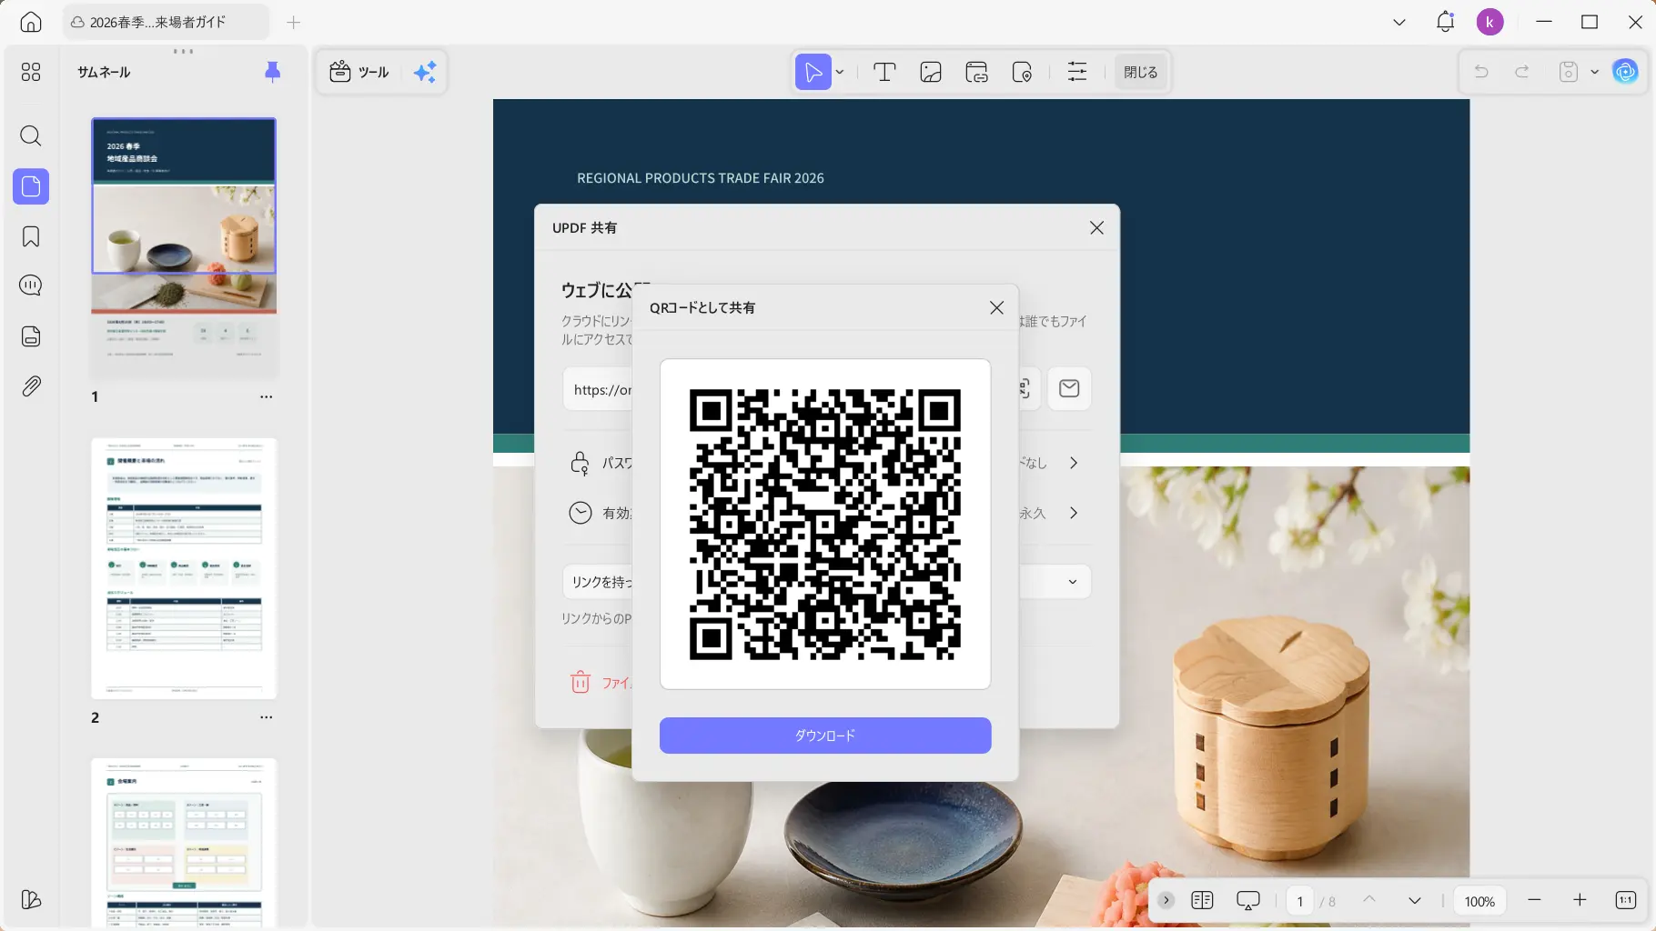Expand the expiry 永久 setting chevron
Screen dimensions: 1656x931
[x=1074, y=513]
